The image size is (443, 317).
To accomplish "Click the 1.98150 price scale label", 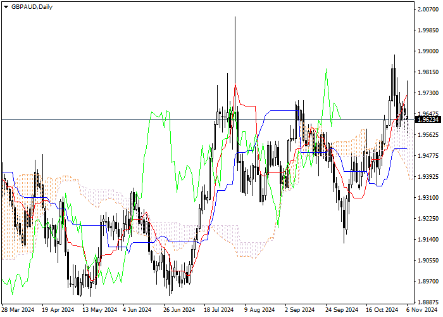I will pos(428,72).
